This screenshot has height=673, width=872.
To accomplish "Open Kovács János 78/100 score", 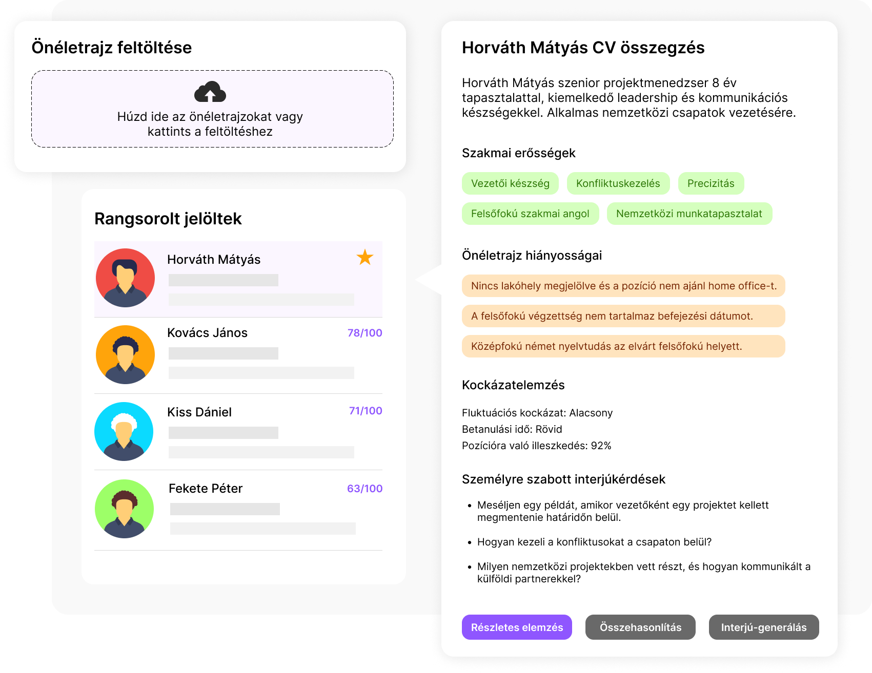I will click(364, 333).
